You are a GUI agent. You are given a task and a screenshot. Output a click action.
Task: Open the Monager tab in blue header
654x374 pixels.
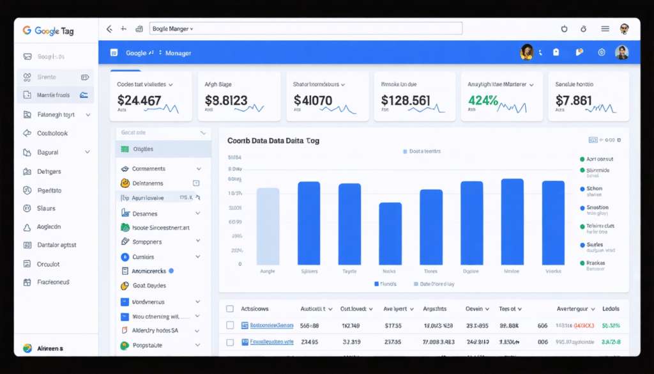(178, 53)
